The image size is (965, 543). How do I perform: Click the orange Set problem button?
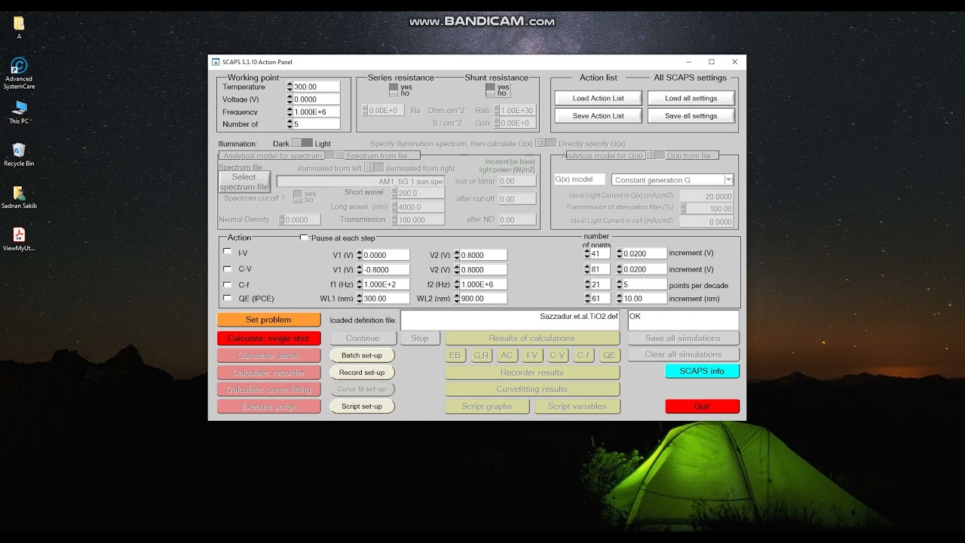268,320
